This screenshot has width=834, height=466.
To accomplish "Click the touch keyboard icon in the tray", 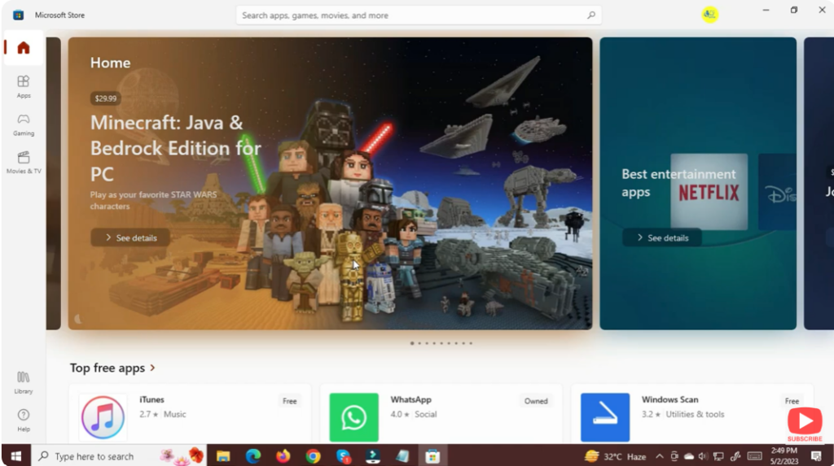I will pyautogui.click(x=755, y=456).
